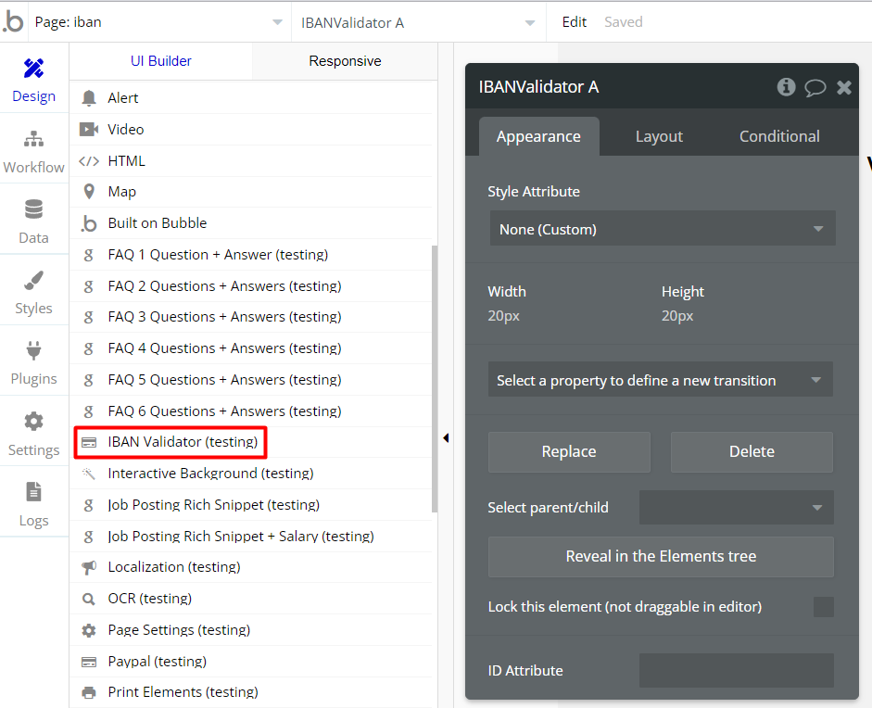Viewport: 872px width, 708px height.
Task: Click the ID Attribute input field
Action: pos(736,670)
